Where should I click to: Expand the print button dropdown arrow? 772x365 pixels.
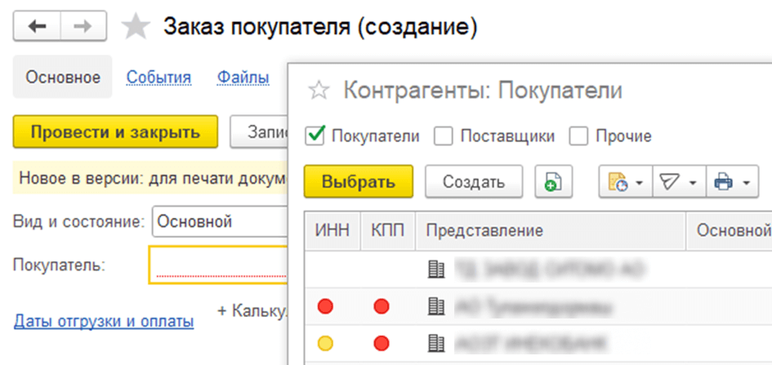click(x=746, y=182)
